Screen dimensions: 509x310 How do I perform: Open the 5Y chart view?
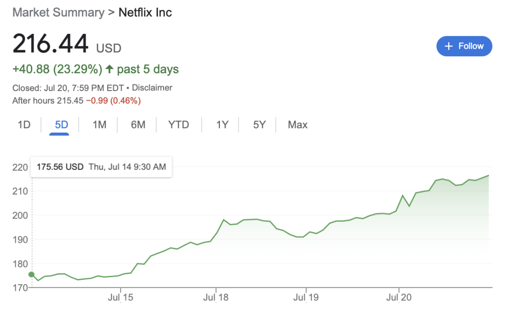[259, 125]
